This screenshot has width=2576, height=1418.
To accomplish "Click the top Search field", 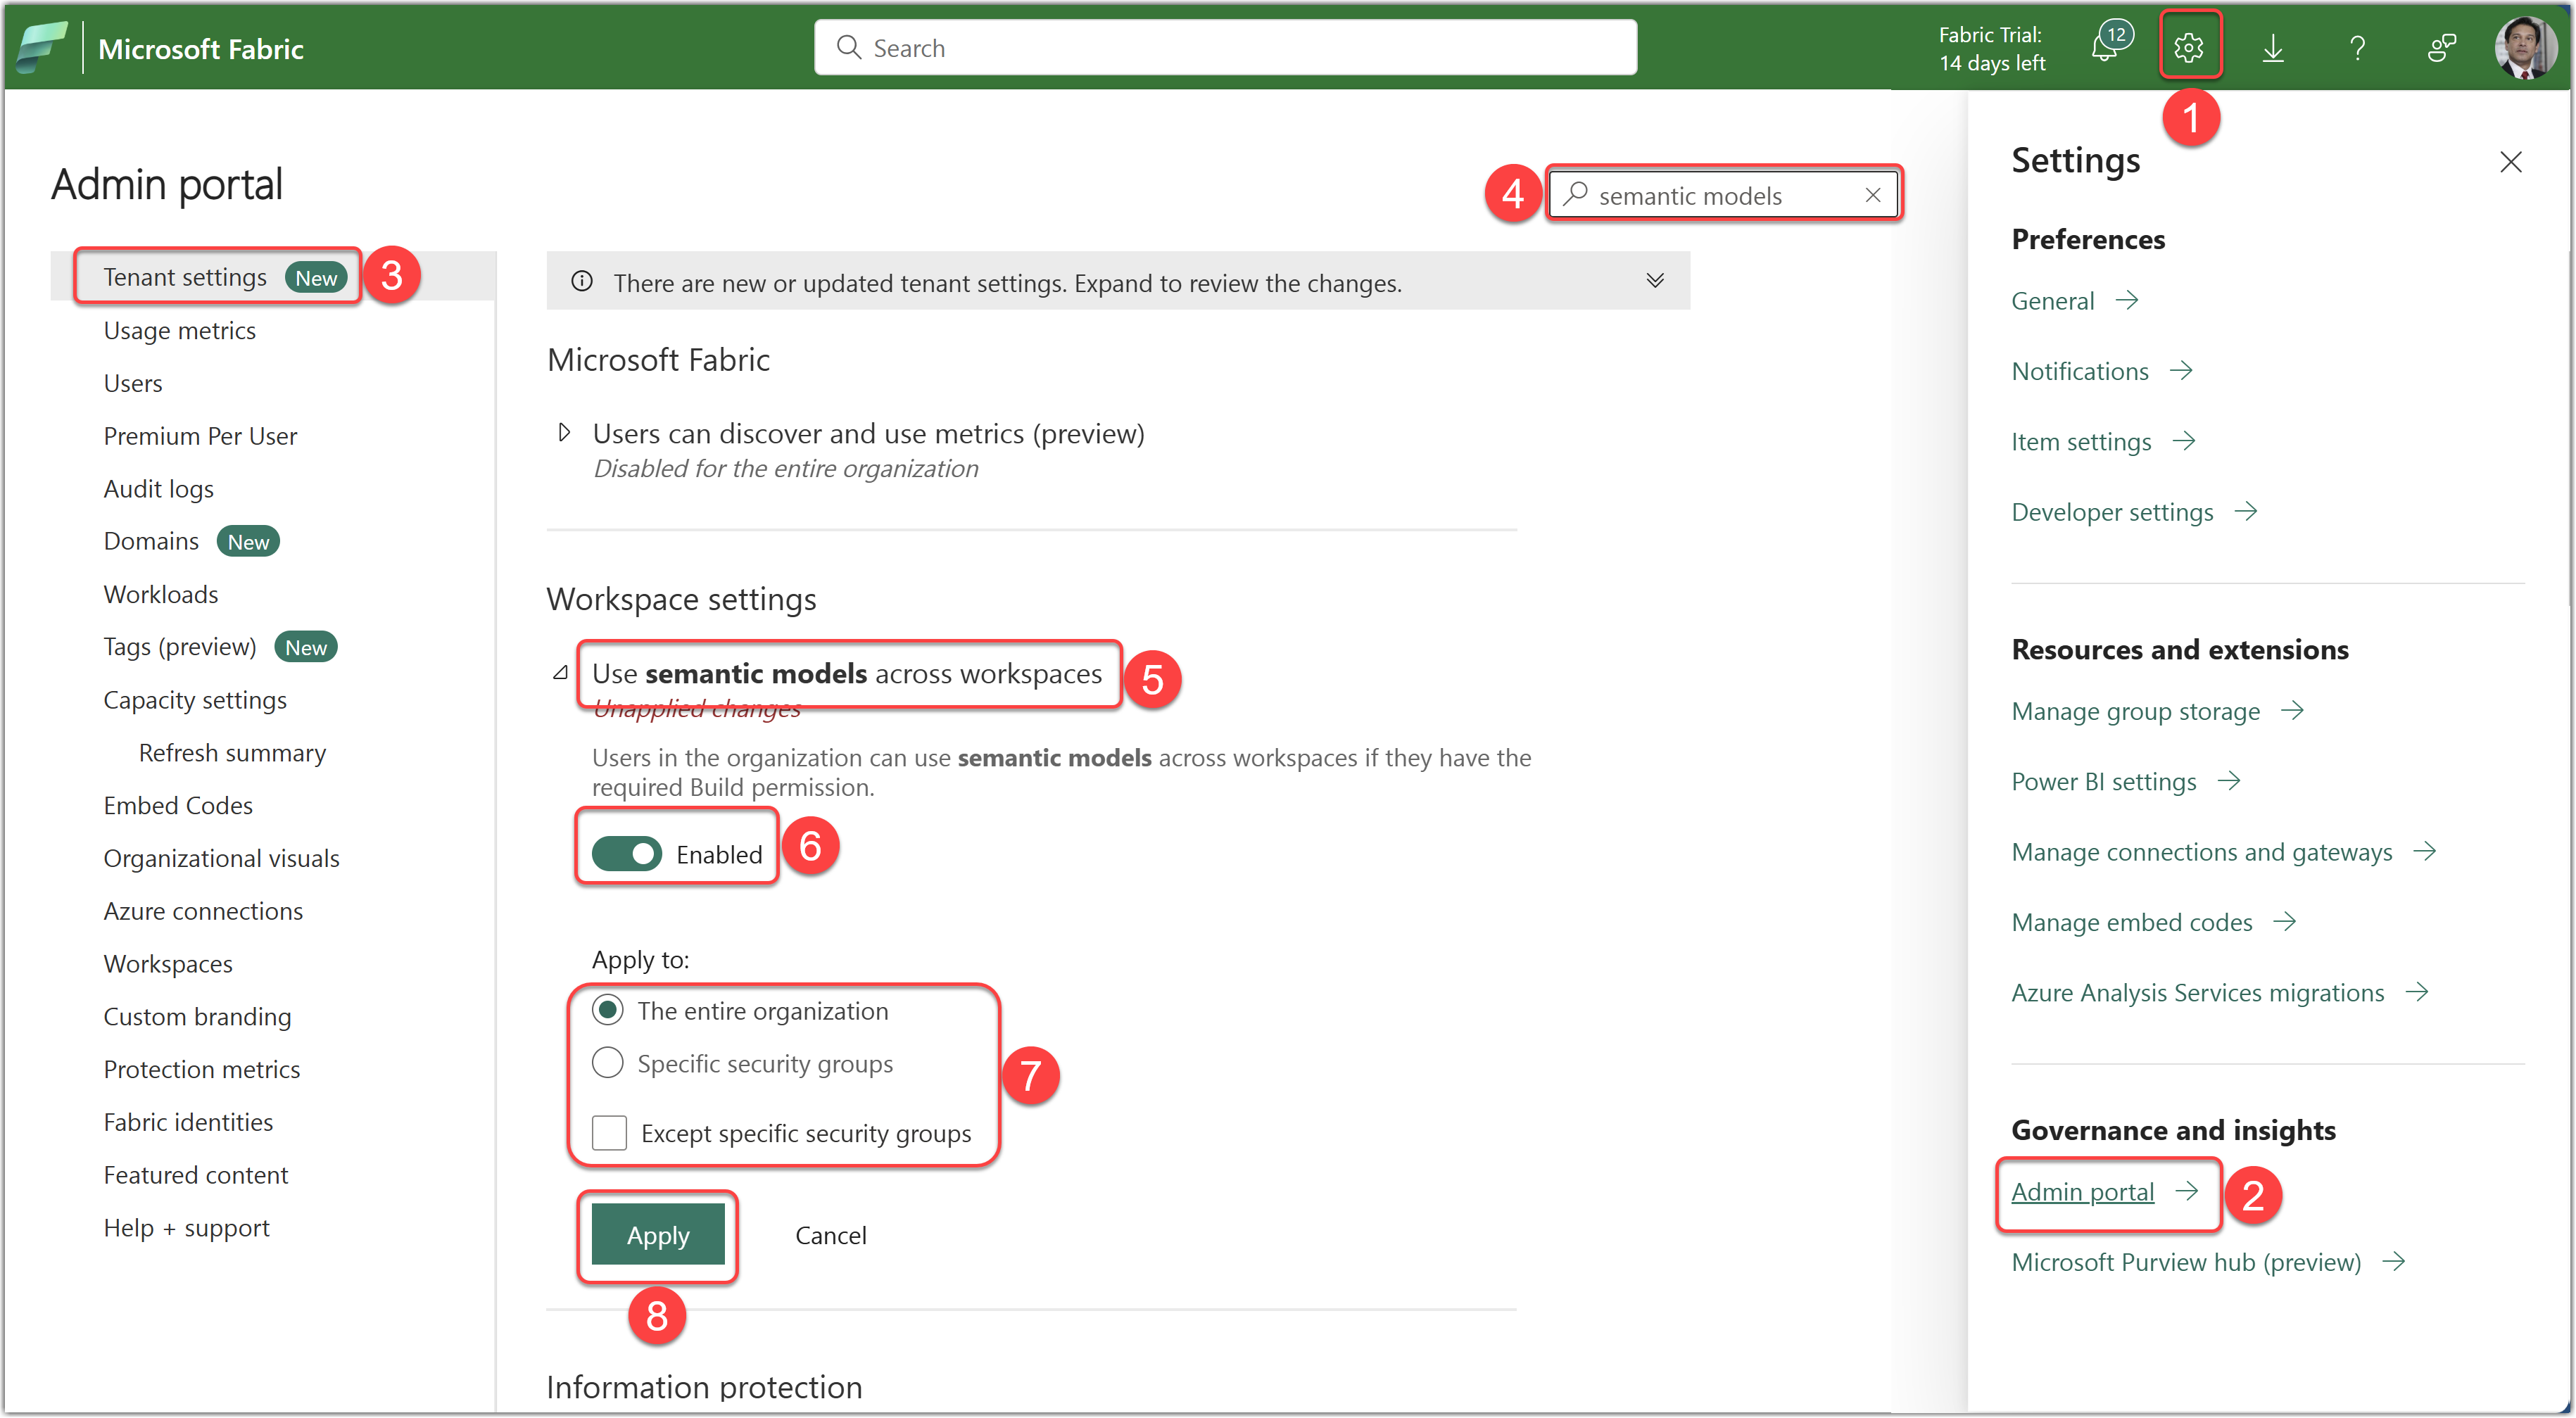I will [1225, 48].
